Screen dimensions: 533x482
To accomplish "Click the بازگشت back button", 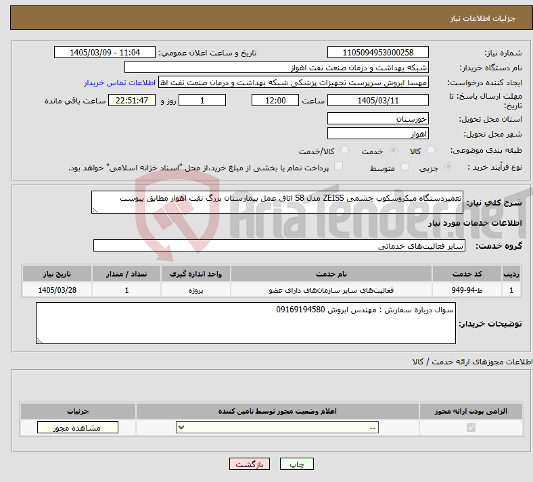I will pyautogui.click(x=250, y=464).
